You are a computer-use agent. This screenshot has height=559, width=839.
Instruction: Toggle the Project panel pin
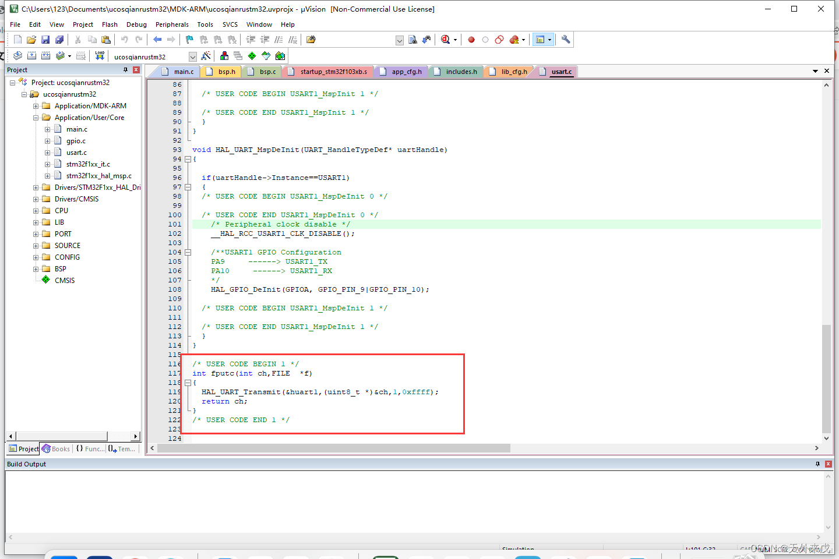126,69
